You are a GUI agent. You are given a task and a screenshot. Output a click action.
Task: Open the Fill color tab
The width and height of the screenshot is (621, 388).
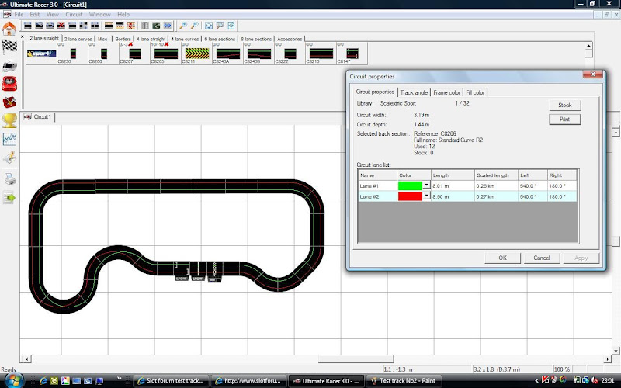coord(475,92)
